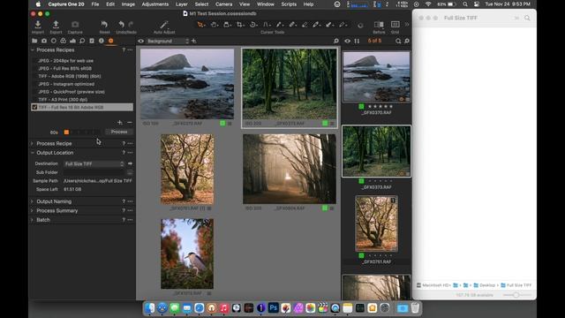565x318 pixels.
Task: Select the heron bird image in viewer
Action: tap(187, 254)
